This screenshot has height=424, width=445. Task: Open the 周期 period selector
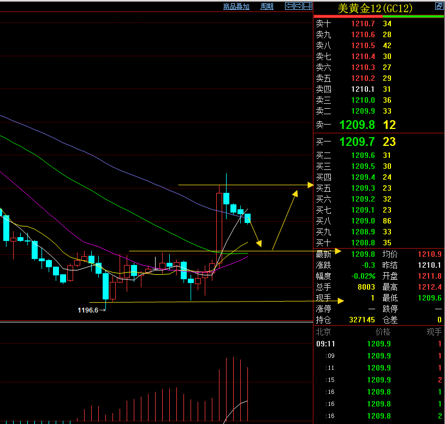click(266, 7)
